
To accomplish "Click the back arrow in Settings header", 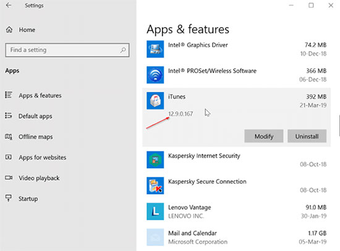I will point(9,5).
